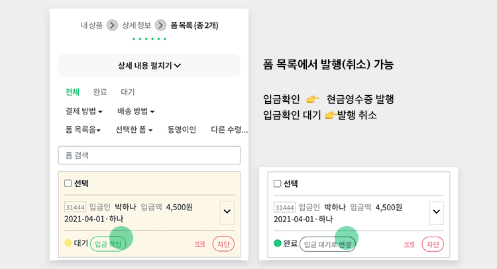The height and width of the screenshot is (269, 497).
Task: Switch to the 대기 tab
Action: (128, 92)
